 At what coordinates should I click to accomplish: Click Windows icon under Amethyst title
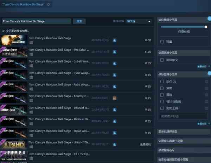(31, 101)
